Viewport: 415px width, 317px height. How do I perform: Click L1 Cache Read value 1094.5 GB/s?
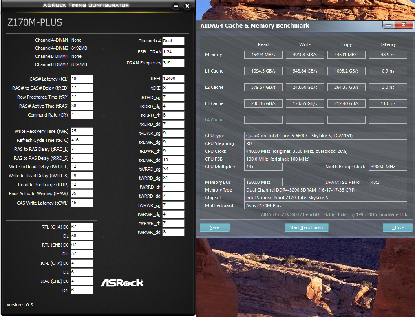pos(263,71)
